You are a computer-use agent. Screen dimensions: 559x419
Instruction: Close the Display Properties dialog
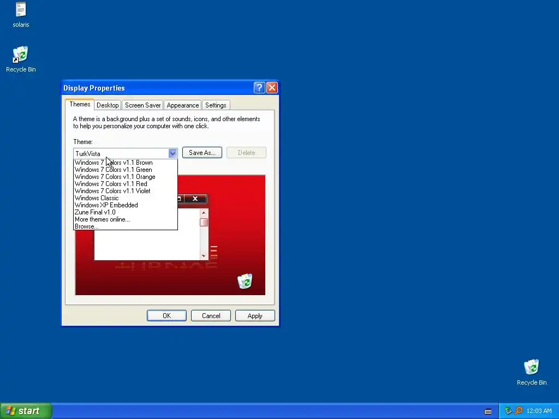click(272, 88)
